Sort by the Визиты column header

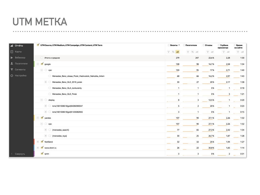[x=174, y=45]
